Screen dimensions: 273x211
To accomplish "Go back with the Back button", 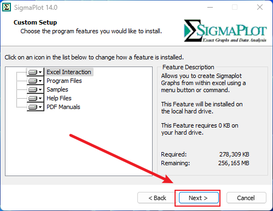I will [157, 198].
